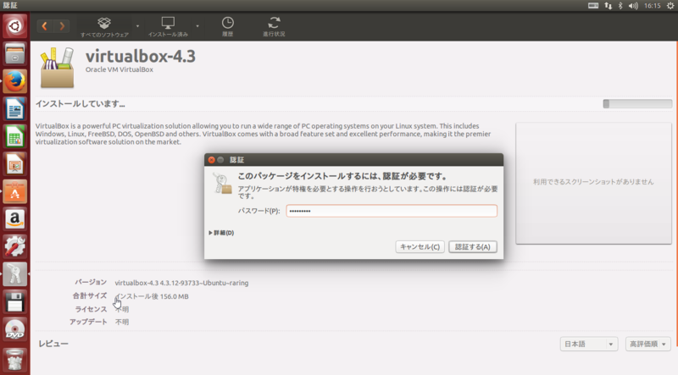Show installed software (インストール済み)

(x=168, y=27)
